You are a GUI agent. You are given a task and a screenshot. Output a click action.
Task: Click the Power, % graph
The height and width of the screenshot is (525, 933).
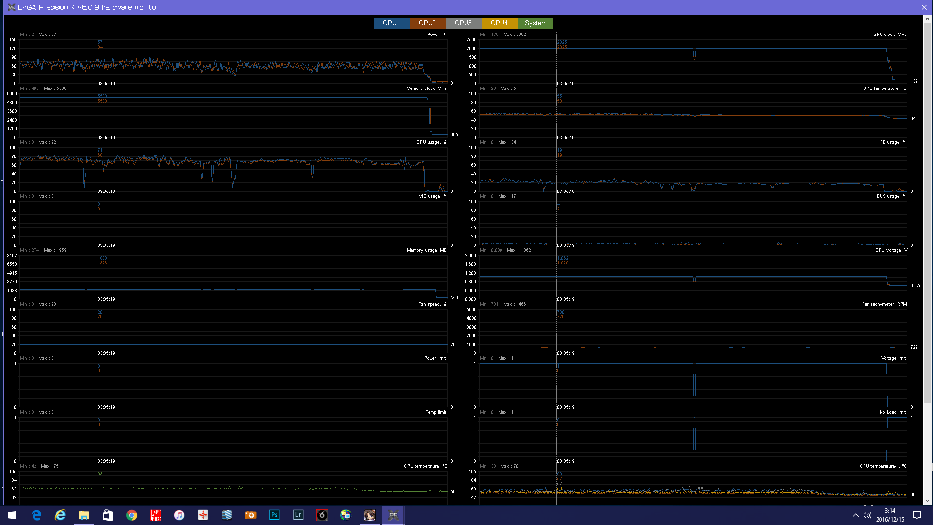pos(233,62)
